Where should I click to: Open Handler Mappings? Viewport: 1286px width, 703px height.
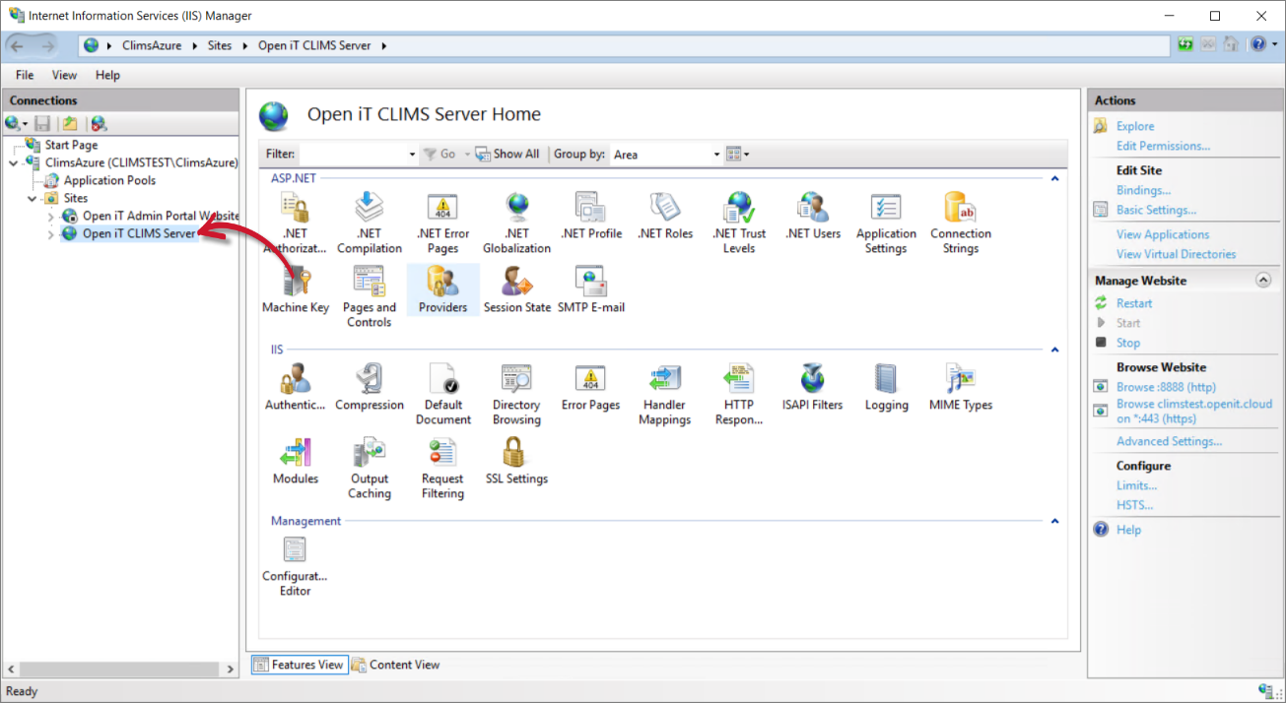pos(664,386)
